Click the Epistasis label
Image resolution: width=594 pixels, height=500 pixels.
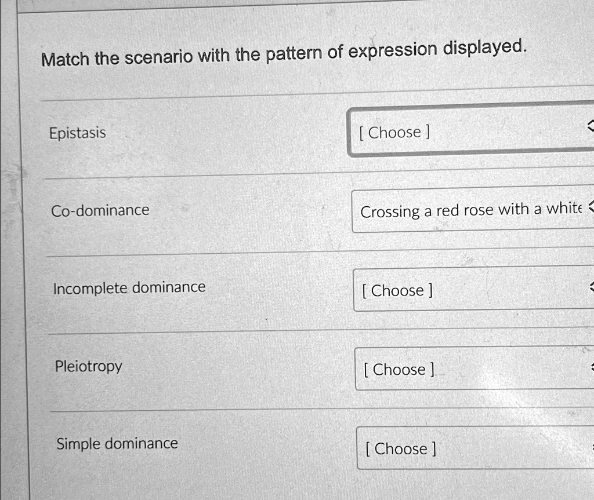(x=78, y=133)
